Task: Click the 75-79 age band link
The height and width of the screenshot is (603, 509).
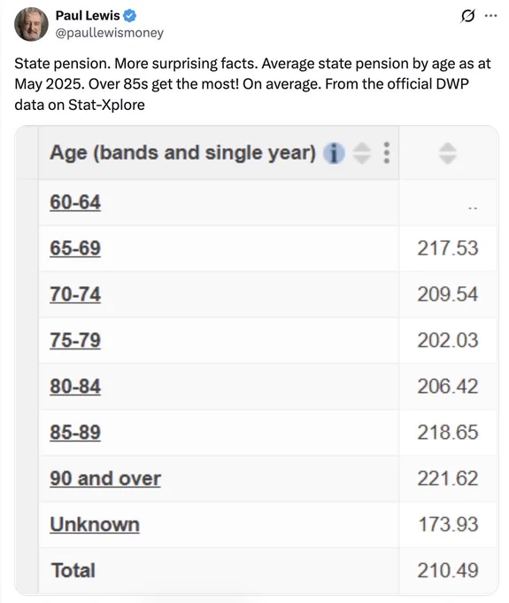Action: click(x=75, y=341)
